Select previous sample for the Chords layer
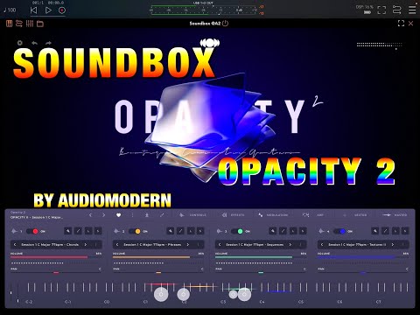The image size is (420, 315). coord(15,244)
